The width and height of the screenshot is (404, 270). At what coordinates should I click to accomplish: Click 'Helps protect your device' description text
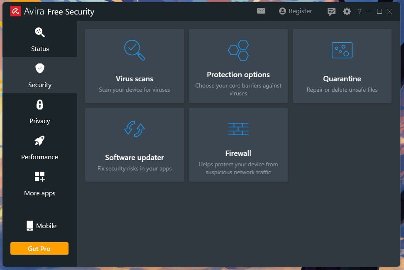tap(238, 168)
